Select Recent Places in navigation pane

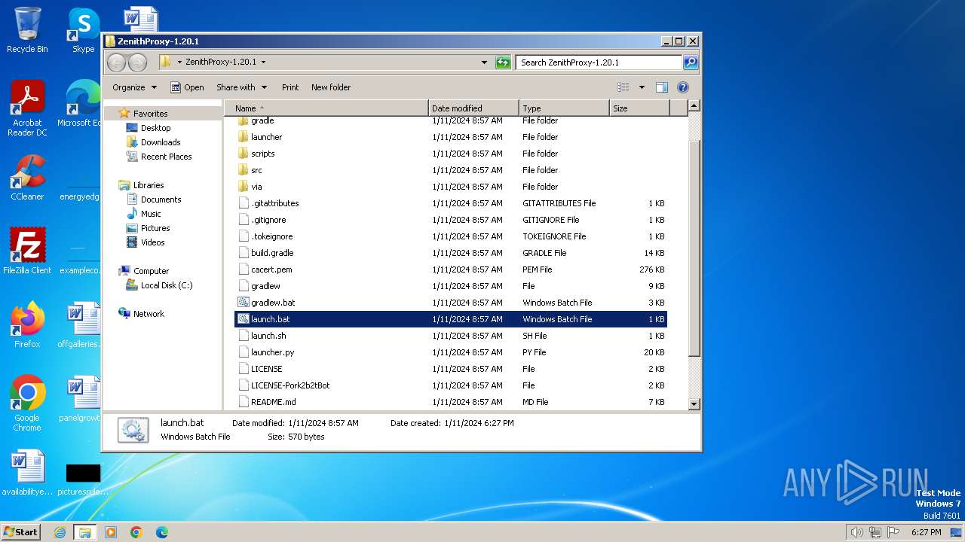pos(166,157)
